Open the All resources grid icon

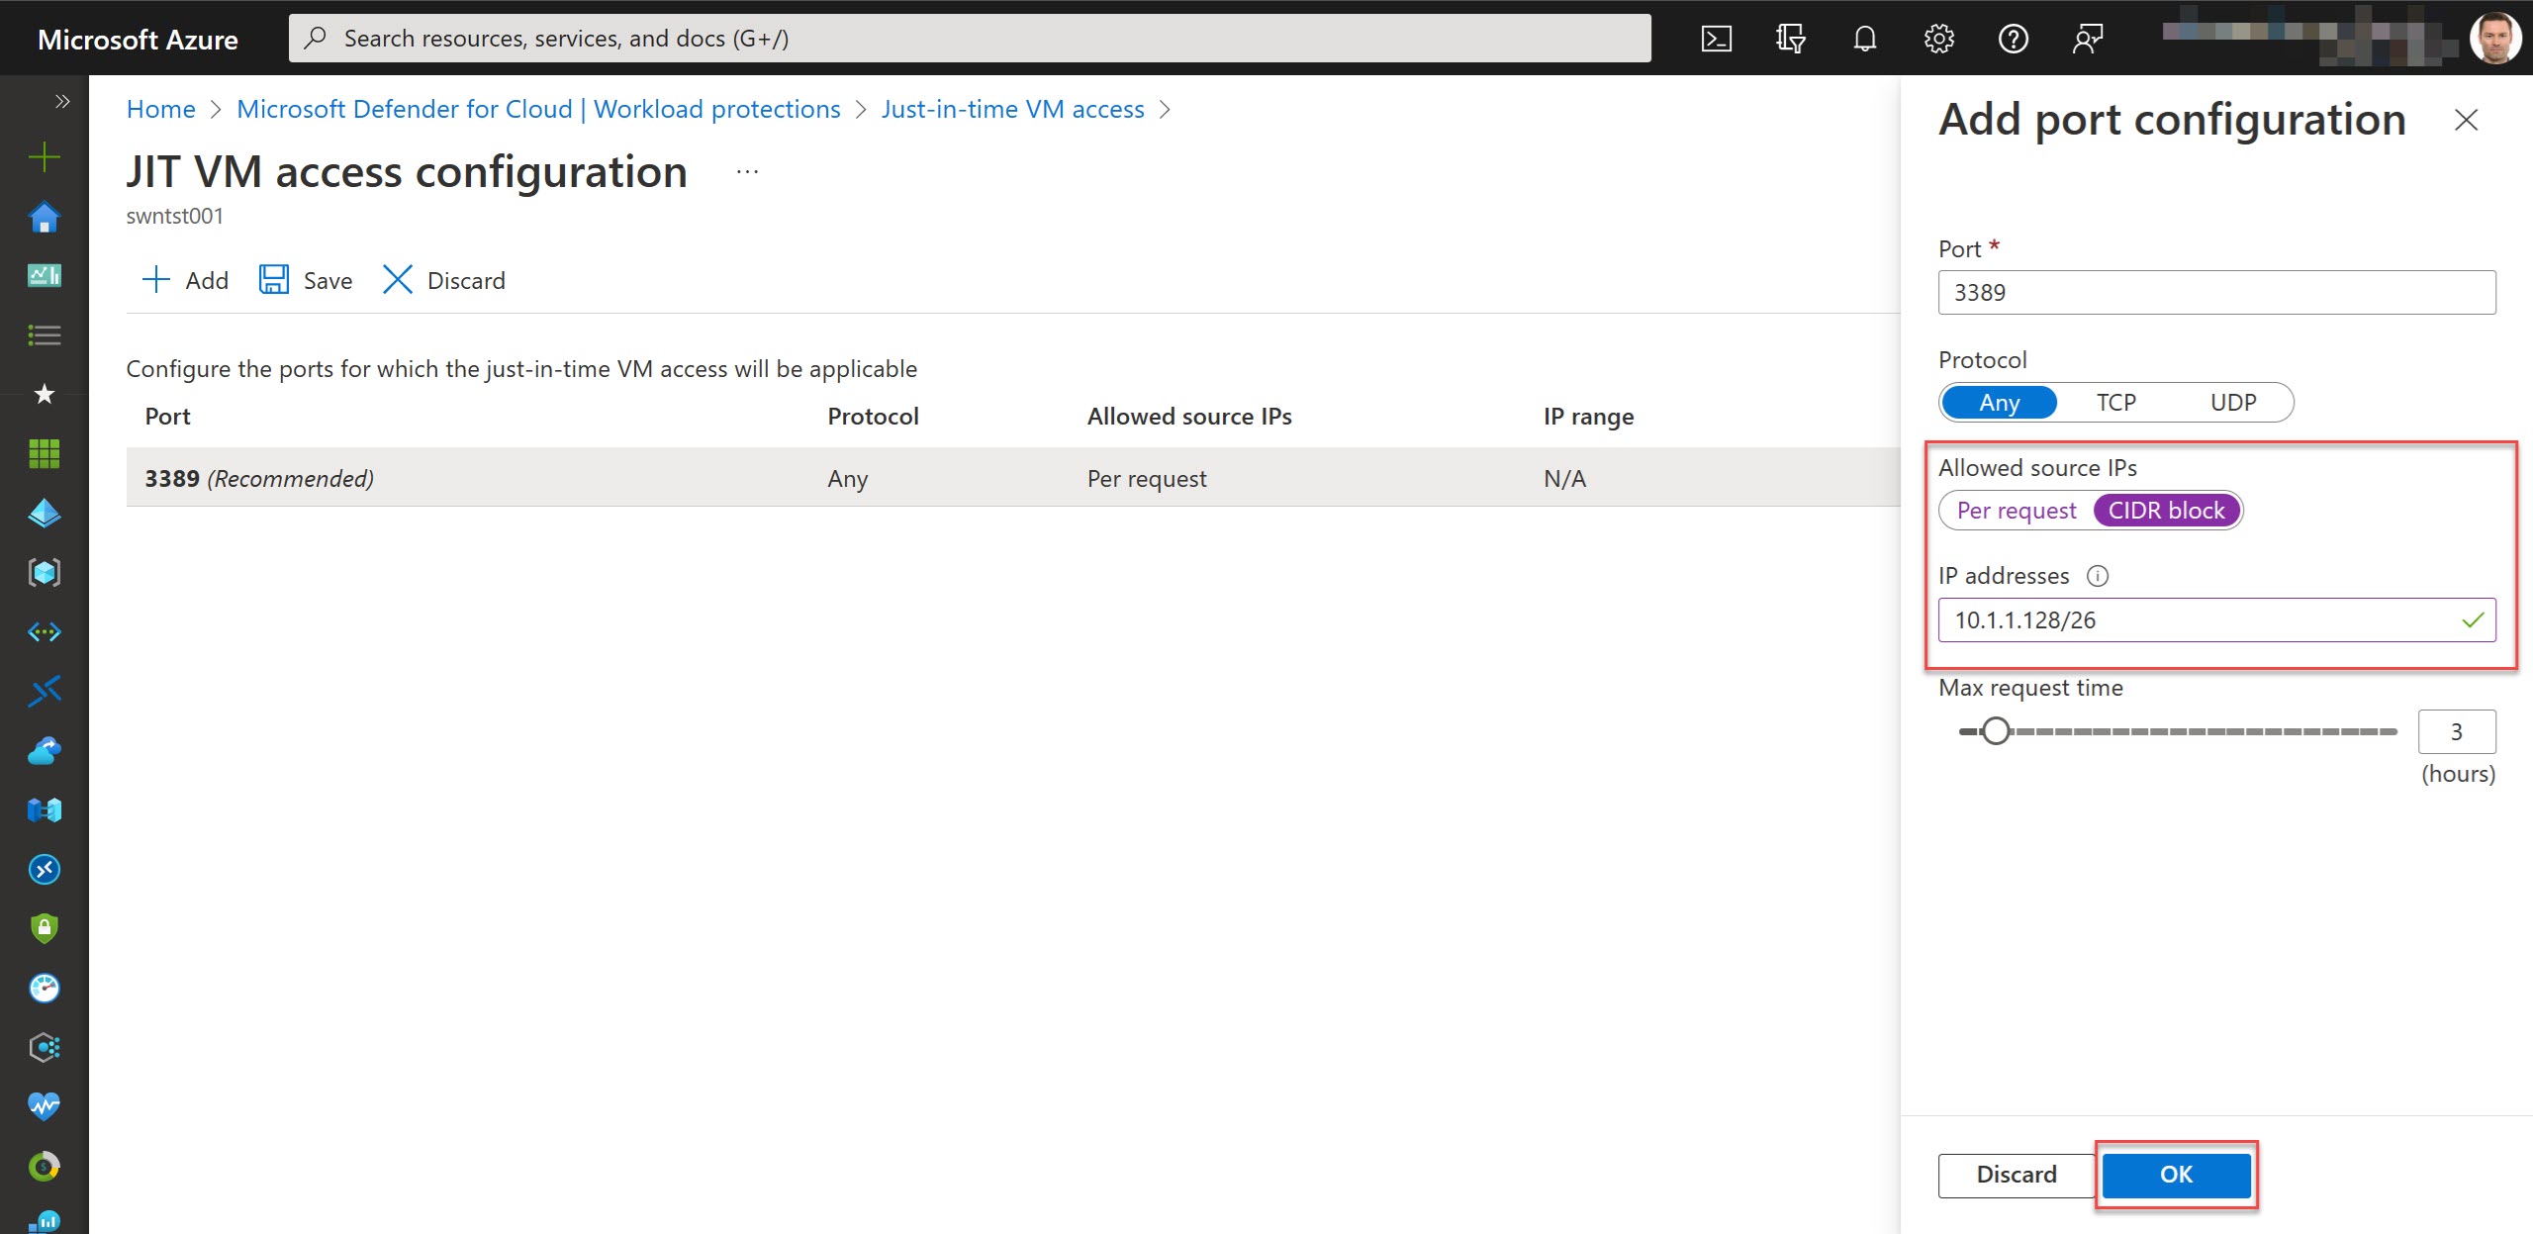(x=44, y=453)
